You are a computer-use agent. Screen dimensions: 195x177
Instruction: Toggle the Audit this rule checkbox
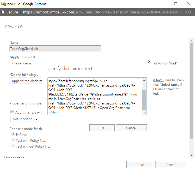tap(12, 112)
